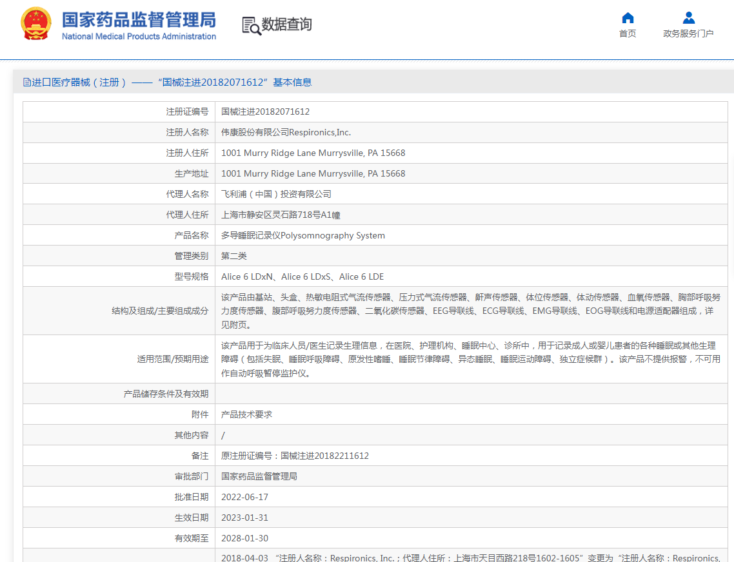The height and width of the screenshot is (562, 734).
Task: Select 上海市静安区灵石路718号A1幢 text
Action: coord(281,215)
